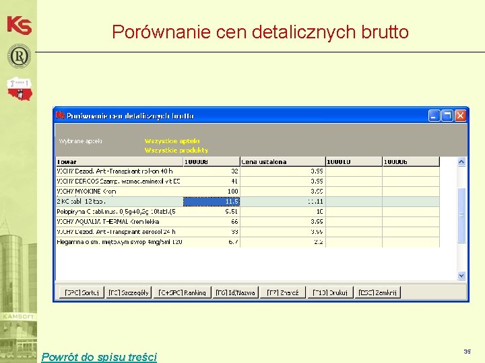Click the [F7] search button
The image size is (485, 363).
point(283,292)
